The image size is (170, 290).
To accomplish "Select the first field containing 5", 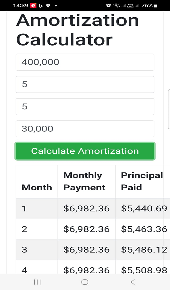I will [x=85, y=84].
